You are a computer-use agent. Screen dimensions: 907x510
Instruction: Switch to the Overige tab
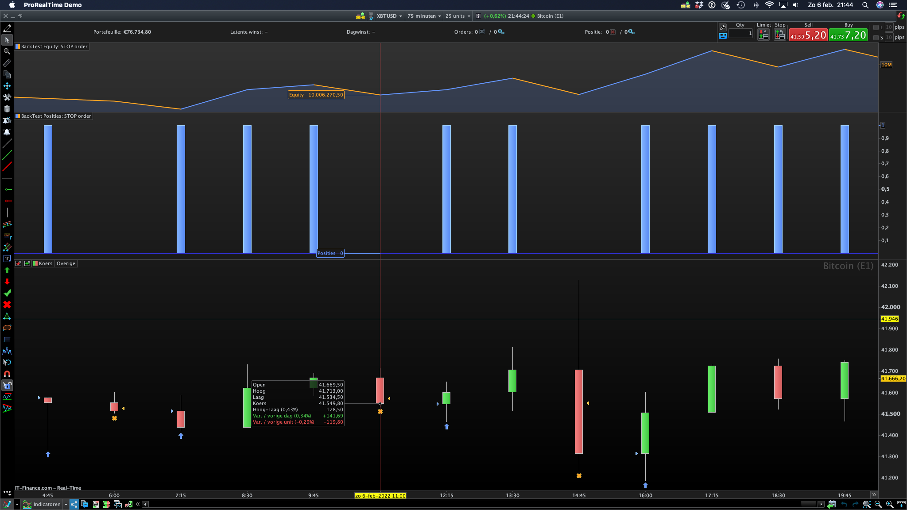[x=66, y=263]
